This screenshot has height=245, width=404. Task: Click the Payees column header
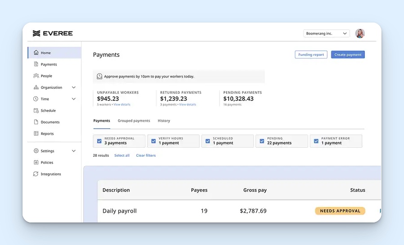pos(199,190)
